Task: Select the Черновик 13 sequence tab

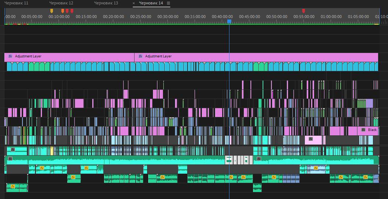Action: coord(106,3)
